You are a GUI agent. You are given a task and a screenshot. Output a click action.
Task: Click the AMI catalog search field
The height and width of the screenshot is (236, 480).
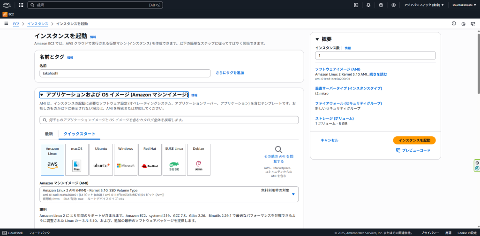(169, 120)
